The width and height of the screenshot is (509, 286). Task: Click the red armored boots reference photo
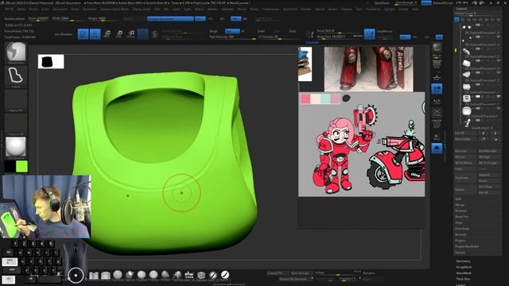[x=369, y=69]
